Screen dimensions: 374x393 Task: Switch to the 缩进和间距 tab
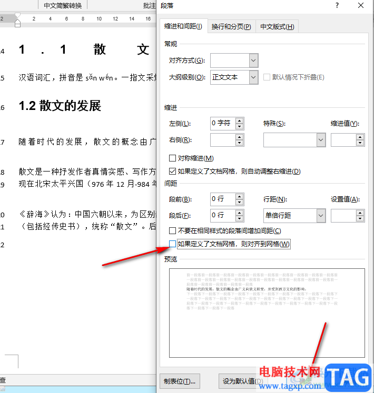183,26
